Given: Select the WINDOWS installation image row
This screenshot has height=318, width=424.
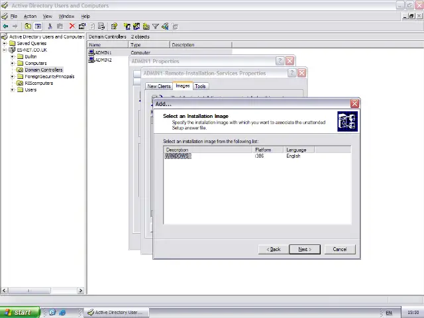Looking at the screenshot, I should click(x=177, y=156).
